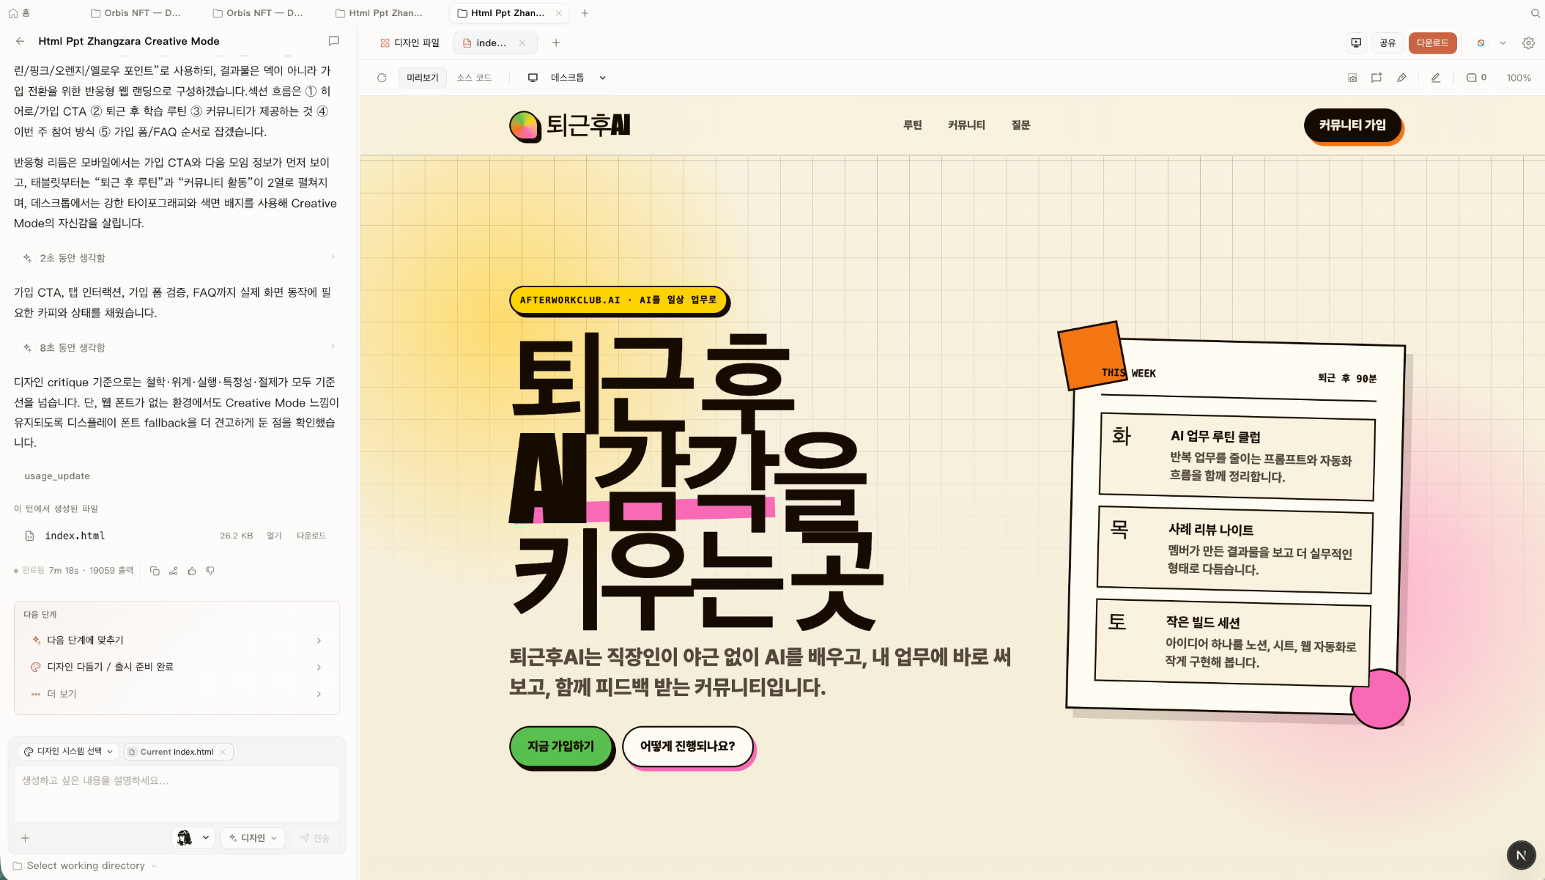Viewport: 1545px width, 880px height.
Task: Expand the '더 보기' suggestions row
Action: tap(177, 694)
